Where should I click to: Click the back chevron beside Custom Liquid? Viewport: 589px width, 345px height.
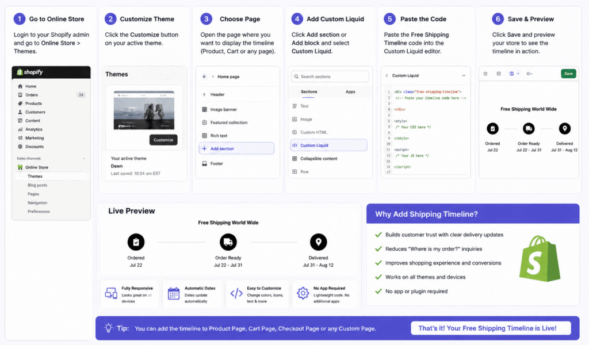(x=387, y=75)
